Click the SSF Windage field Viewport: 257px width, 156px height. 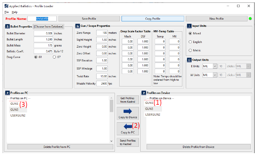point(102,69)
